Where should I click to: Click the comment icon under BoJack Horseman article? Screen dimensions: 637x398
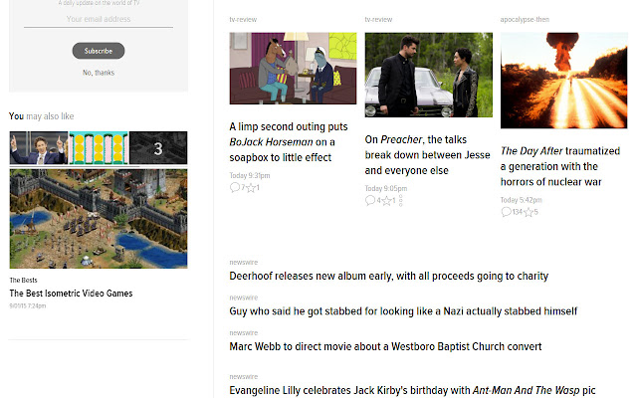click(x=235, y=187)
